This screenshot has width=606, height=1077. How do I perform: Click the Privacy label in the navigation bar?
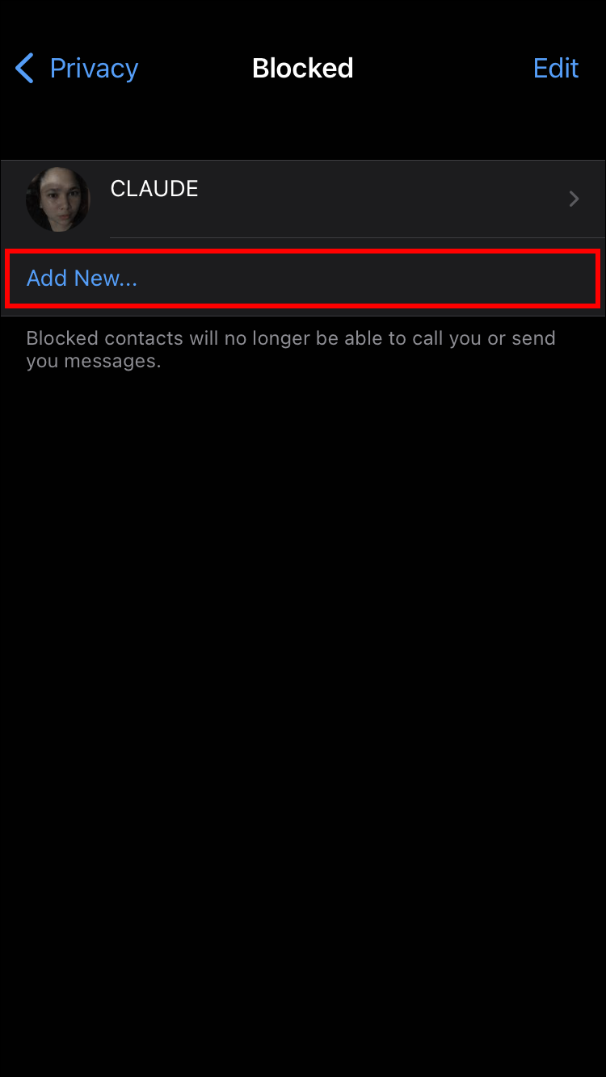pos(94,69)
